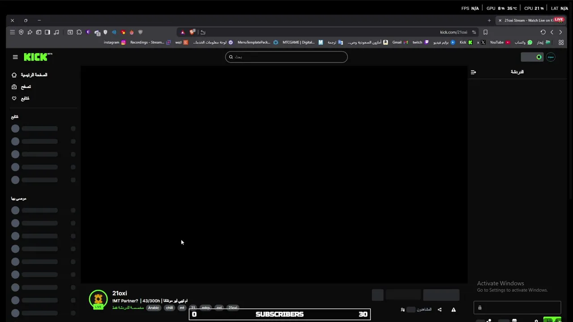Image resolution: width=573 pixels, height=322 pixels.
Task: Reload the kick.com page
Action: [543, 32]
